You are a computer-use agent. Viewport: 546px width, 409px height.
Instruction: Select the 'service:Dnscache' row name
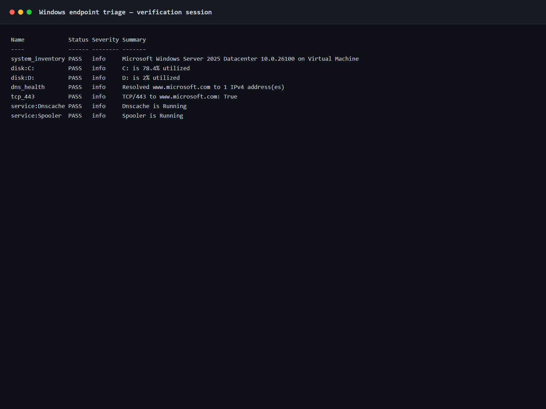coord(38,106)
